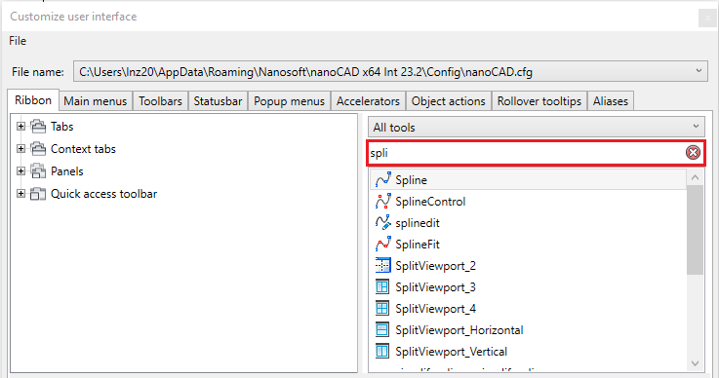Select the SplineControl tool icon
This screenshot has height=378, width=719.
tap(382, 201)
